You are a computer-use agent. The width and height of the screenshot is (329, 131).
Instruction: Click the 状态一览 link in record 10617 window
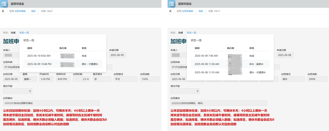tap(191, 33)
